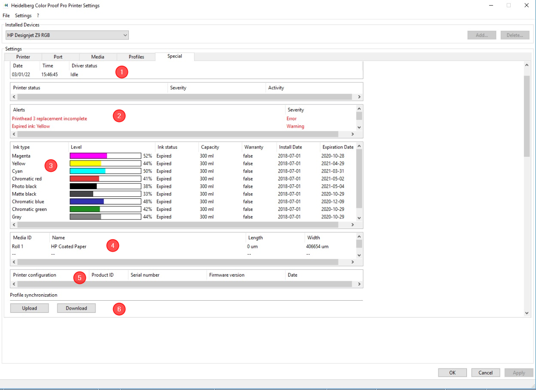Click the Chromatic red ink level bar
This screenshot has height=390, width=536.
point(105,179)
